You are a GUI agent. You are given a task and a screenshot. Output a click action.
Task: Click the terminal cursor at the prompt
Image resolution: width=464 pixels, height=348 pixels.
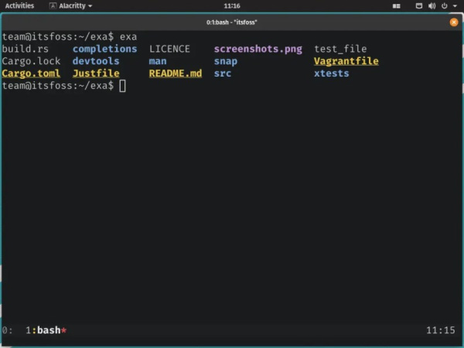(122, 86)
